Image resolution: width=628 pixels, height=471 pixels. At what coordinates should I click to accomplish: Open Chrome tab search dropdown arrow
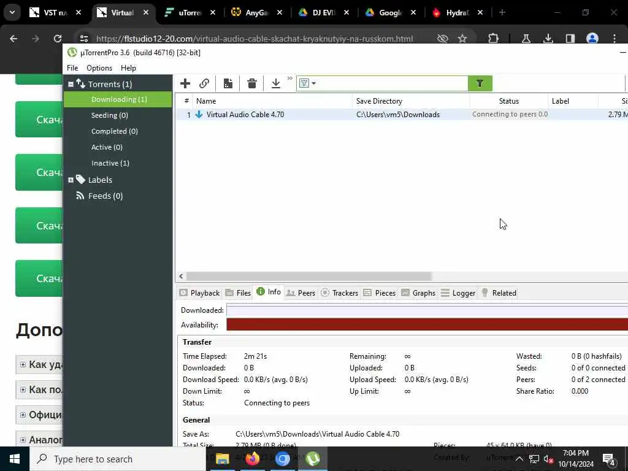[12, 13]
